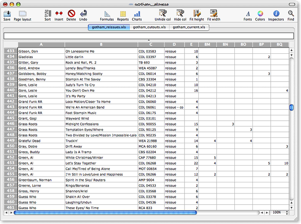Screen dimensions: 301x224
Task: Select column BN header
Action: pos(225,45)
